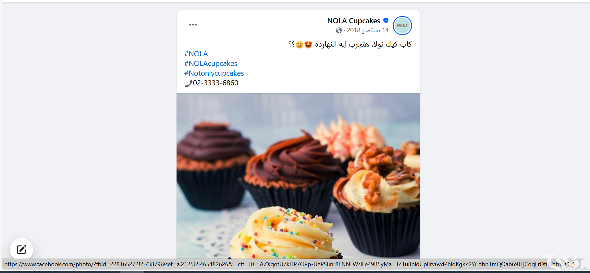The image size is (590, 273).
Task: Click the globe public privacy icon
Action: (x=338, y=30)
